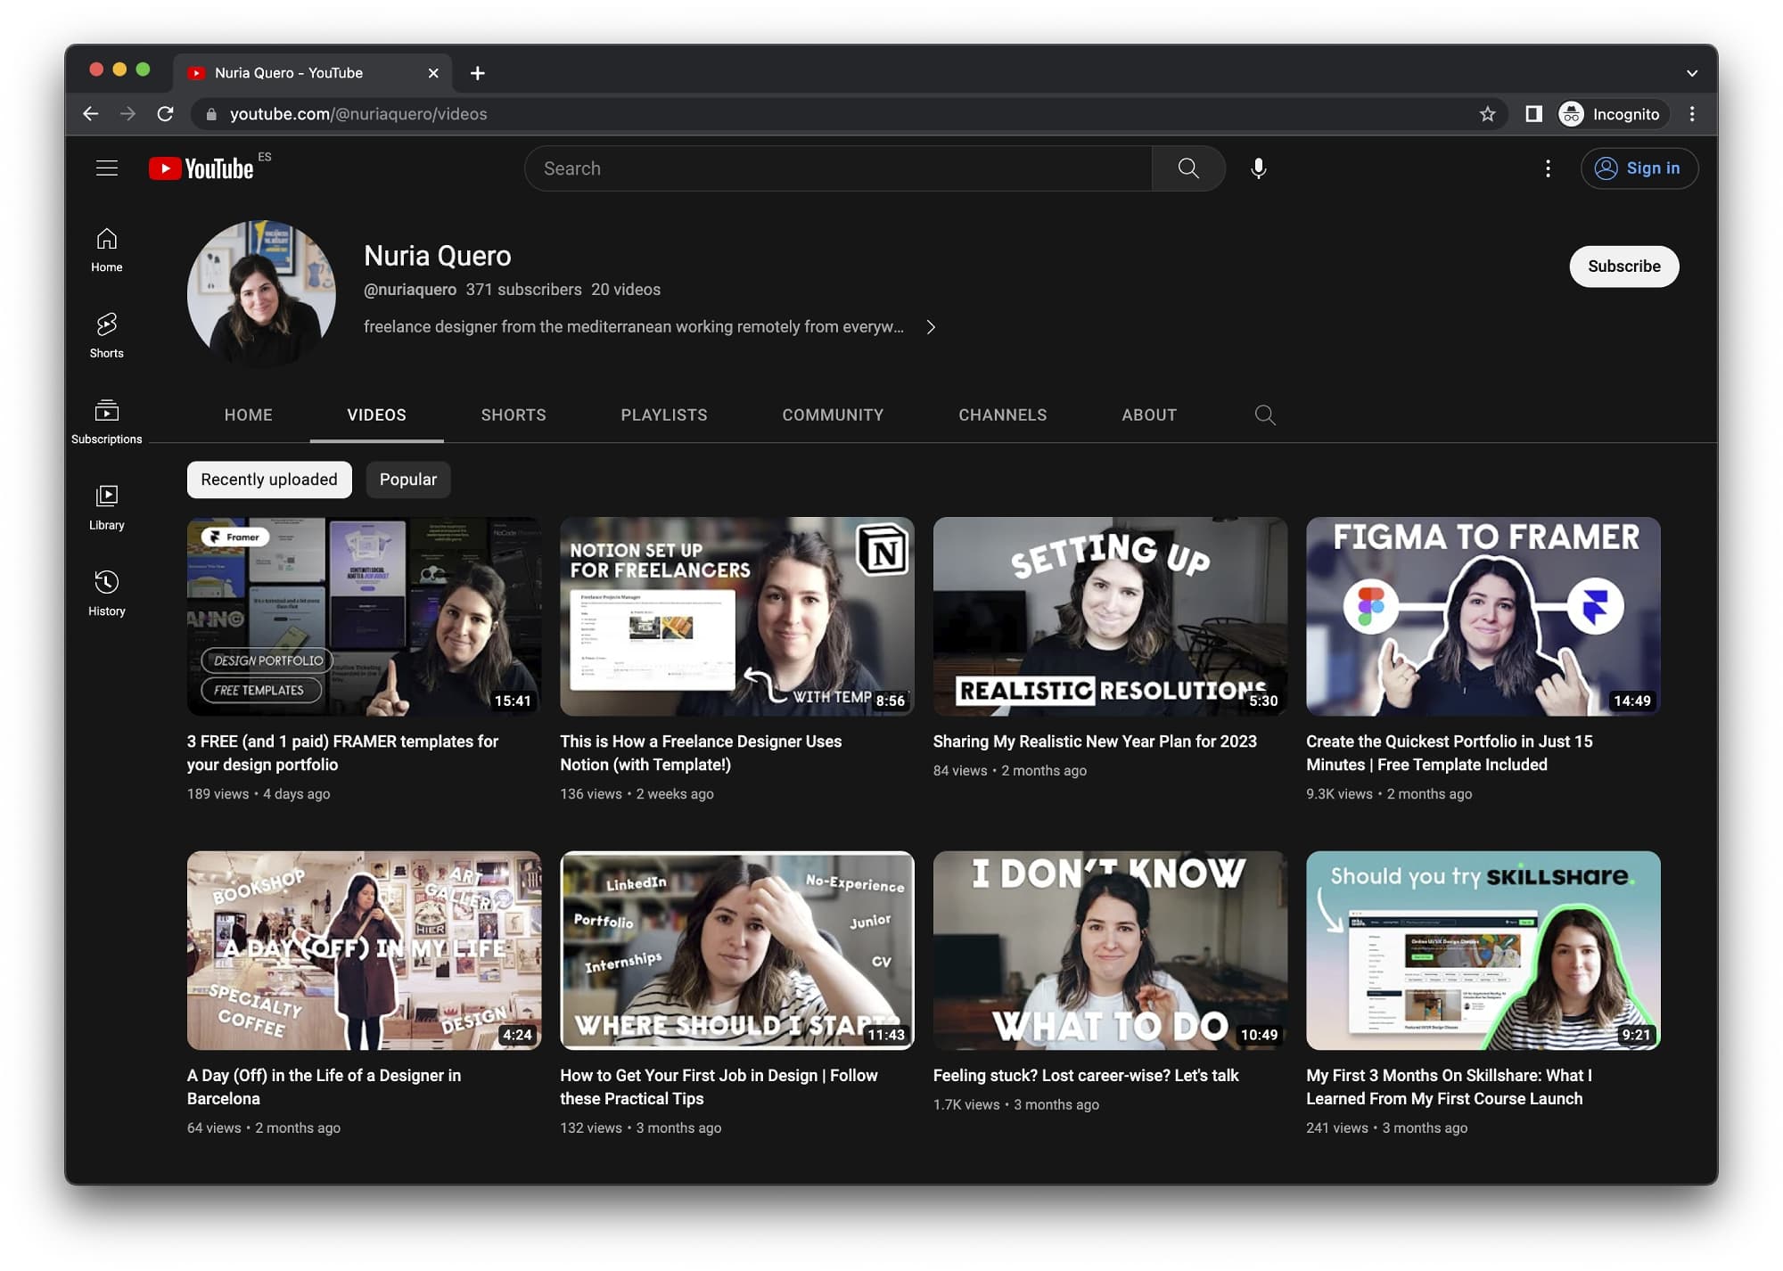Toggle the hamburger menu to collapse sidebar
The image size is (1783, 1271).
pyautogui.click(x=106, y=168)
